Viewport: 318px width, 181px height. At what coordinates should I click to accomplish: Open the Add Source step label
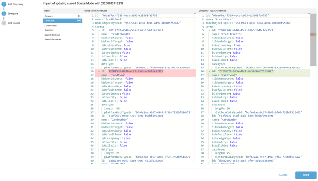point(14,23)
